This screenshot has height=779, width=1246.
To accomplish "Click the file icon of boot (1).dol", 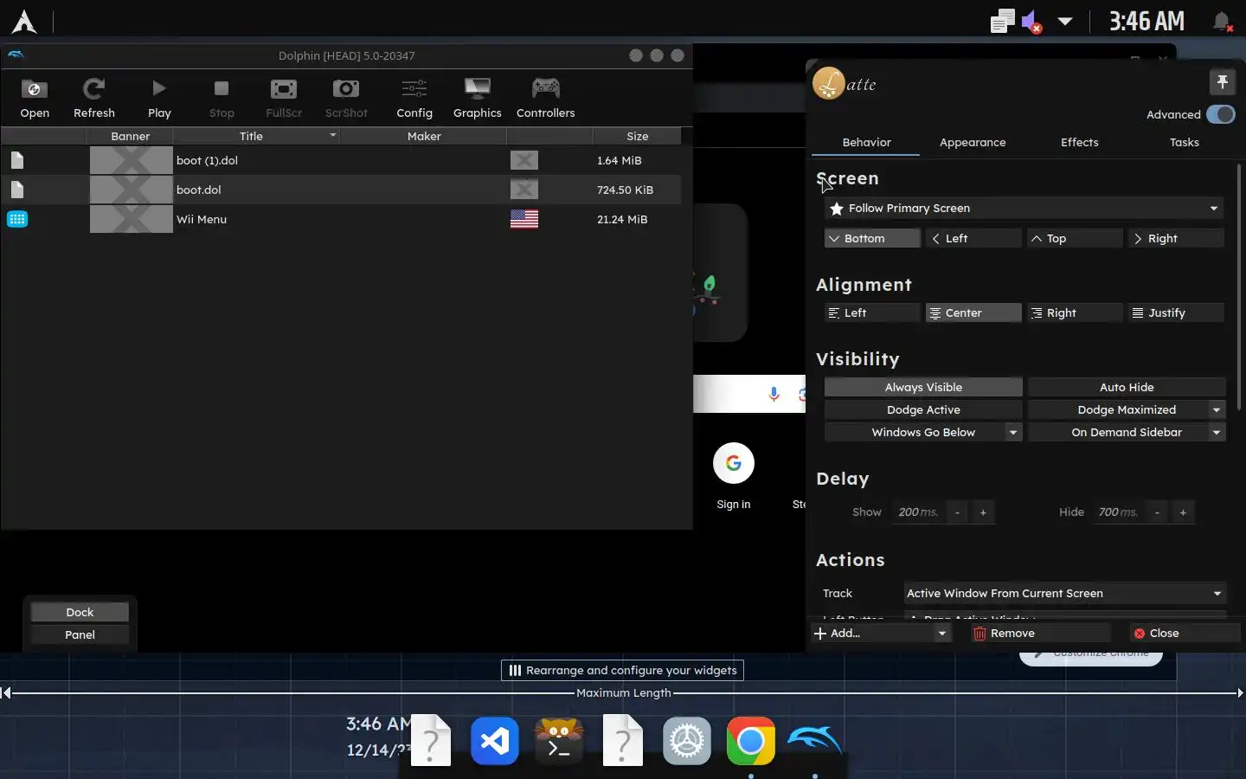I will [17, 160].
